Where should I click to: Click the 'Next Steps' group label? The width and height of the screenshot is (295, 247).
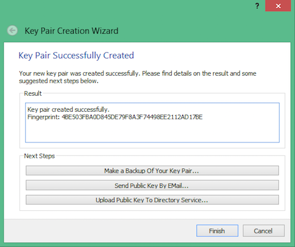[x=40, y=156]
